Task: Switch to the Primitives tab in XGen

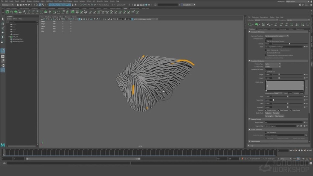Action: click(x=253, y=29)
